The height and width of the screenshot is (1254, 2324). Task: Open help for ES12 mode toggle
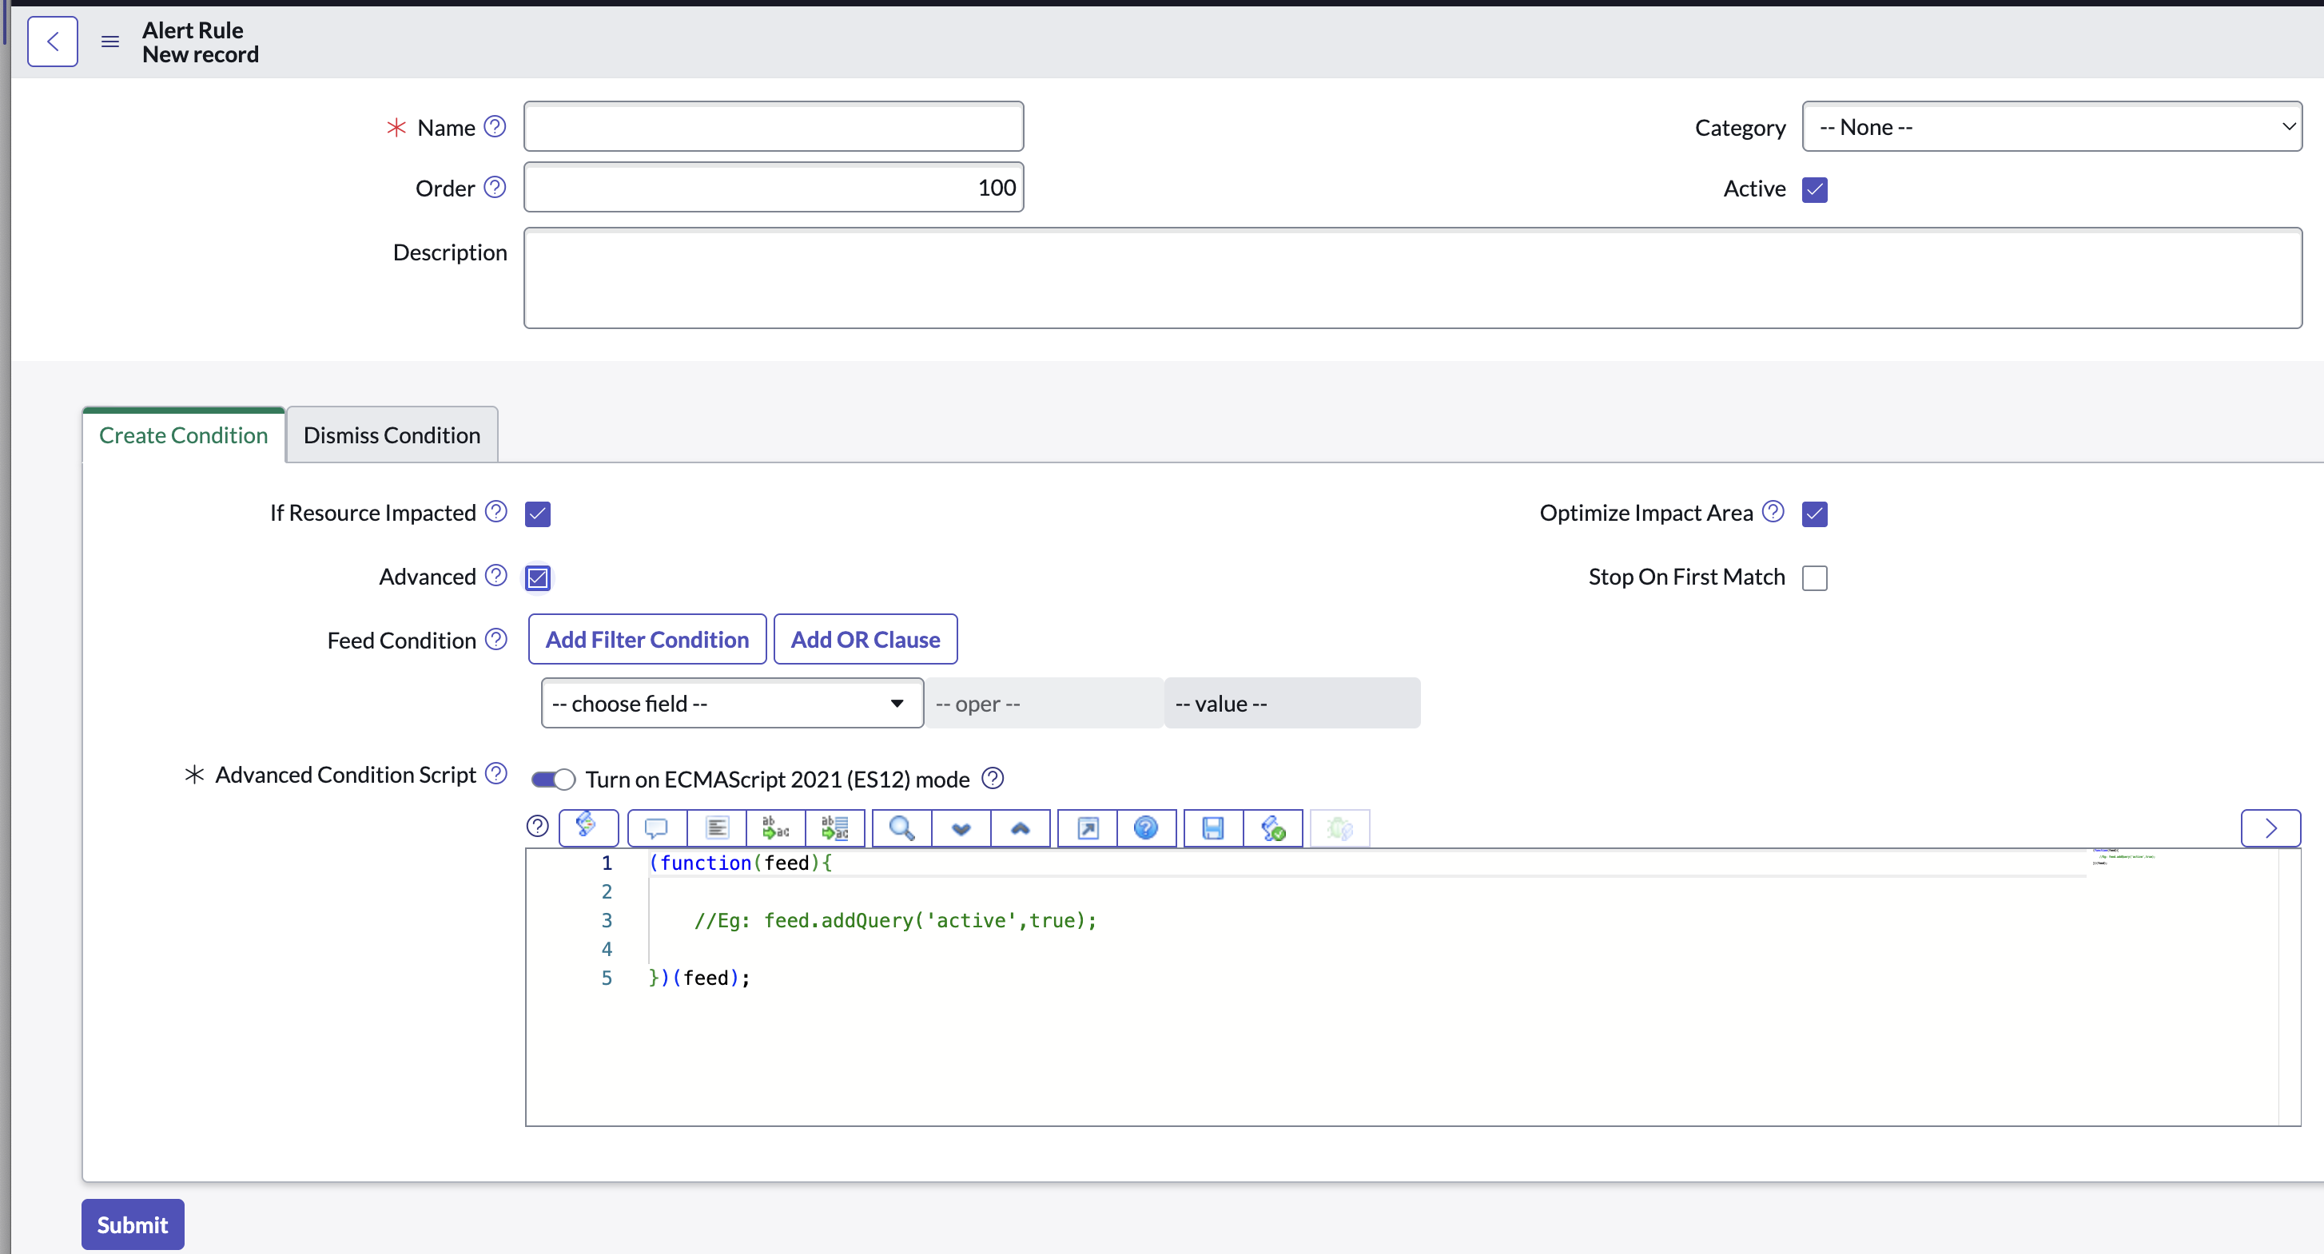[x=993, y=778]
